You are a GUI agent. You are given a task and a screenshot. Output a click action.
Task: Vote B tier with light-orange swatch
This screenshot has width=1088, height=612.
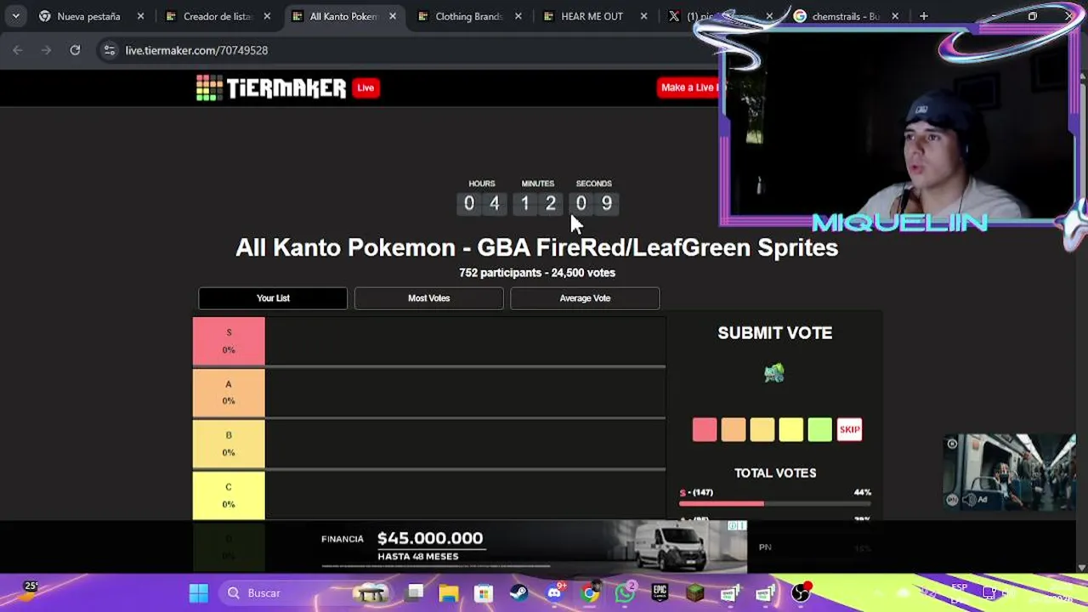pos(762,429)
